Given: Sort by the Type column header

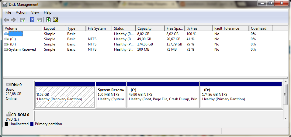Looking at the screenshot, I should 76,28.
